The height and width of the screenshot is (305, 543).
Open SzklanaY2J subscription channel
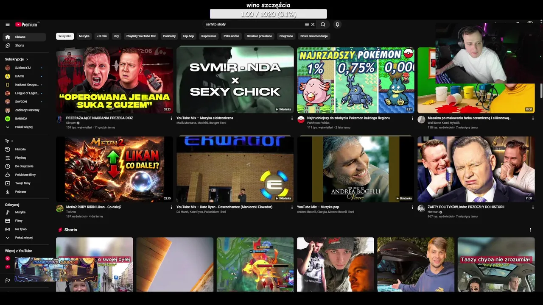tap(25, 68)
